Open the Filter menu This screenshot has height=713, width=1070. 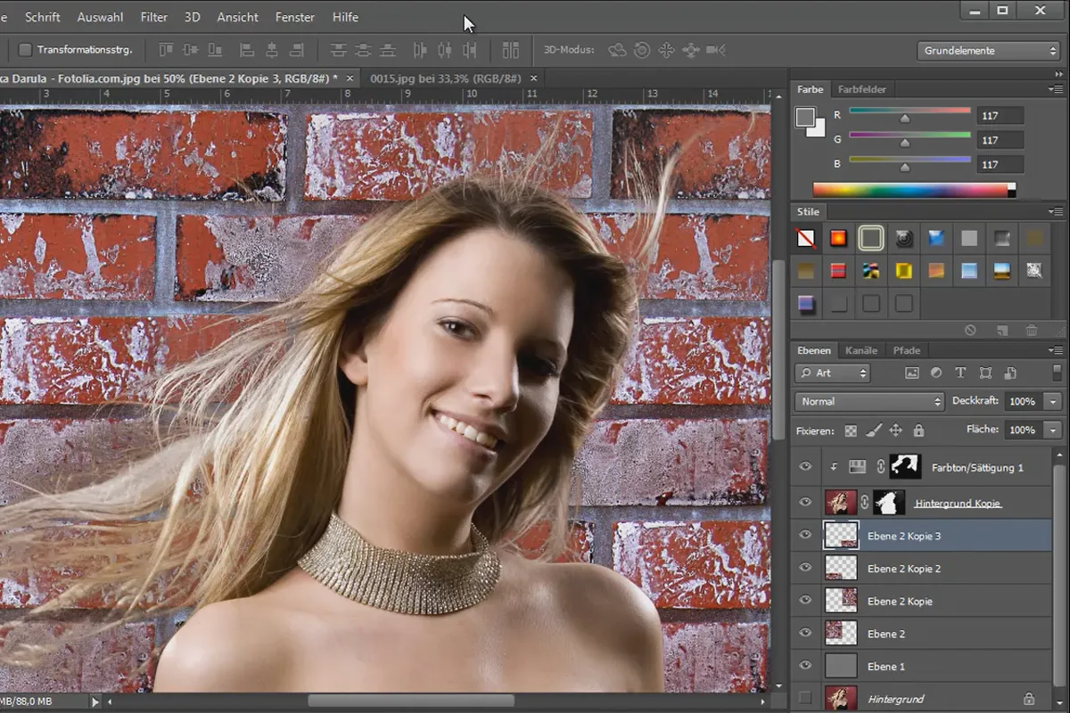pyautogui.click(x=154, y=17)
